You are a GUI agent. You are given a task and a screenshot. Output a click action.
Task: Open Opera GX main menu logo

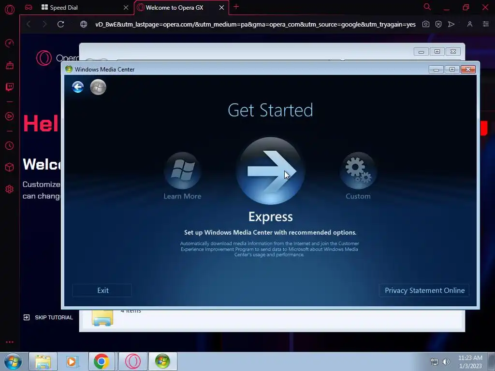coord(10,10)
